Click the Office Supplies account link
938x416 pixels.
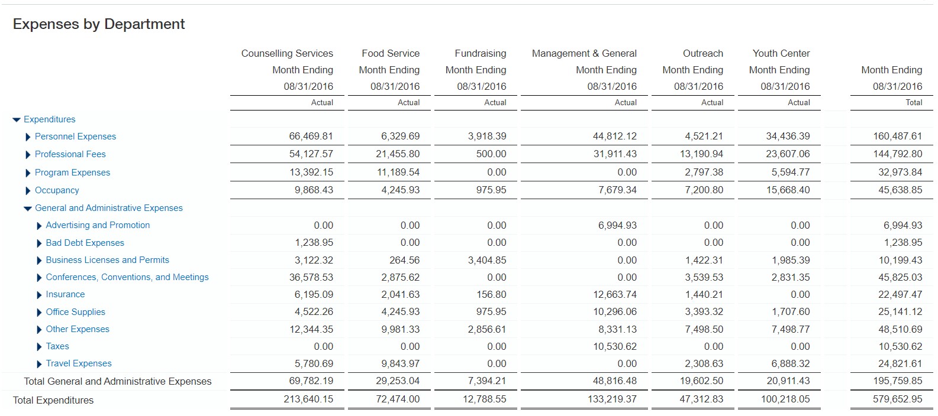pyautogui.click(x=75, y=312)
